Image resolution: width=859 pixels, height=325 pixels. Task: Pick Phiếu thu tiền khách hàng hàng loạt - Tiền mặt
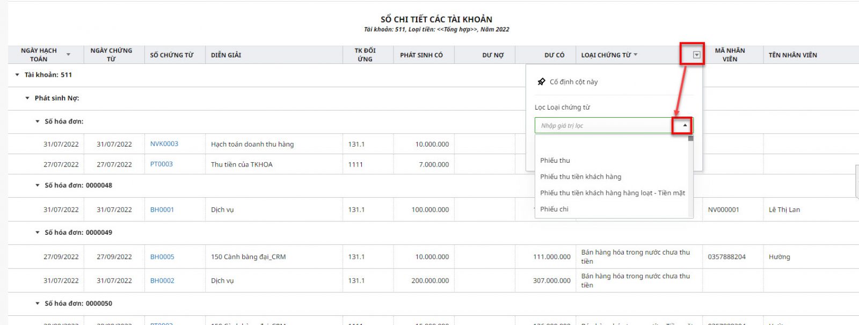tap(612, 193)
